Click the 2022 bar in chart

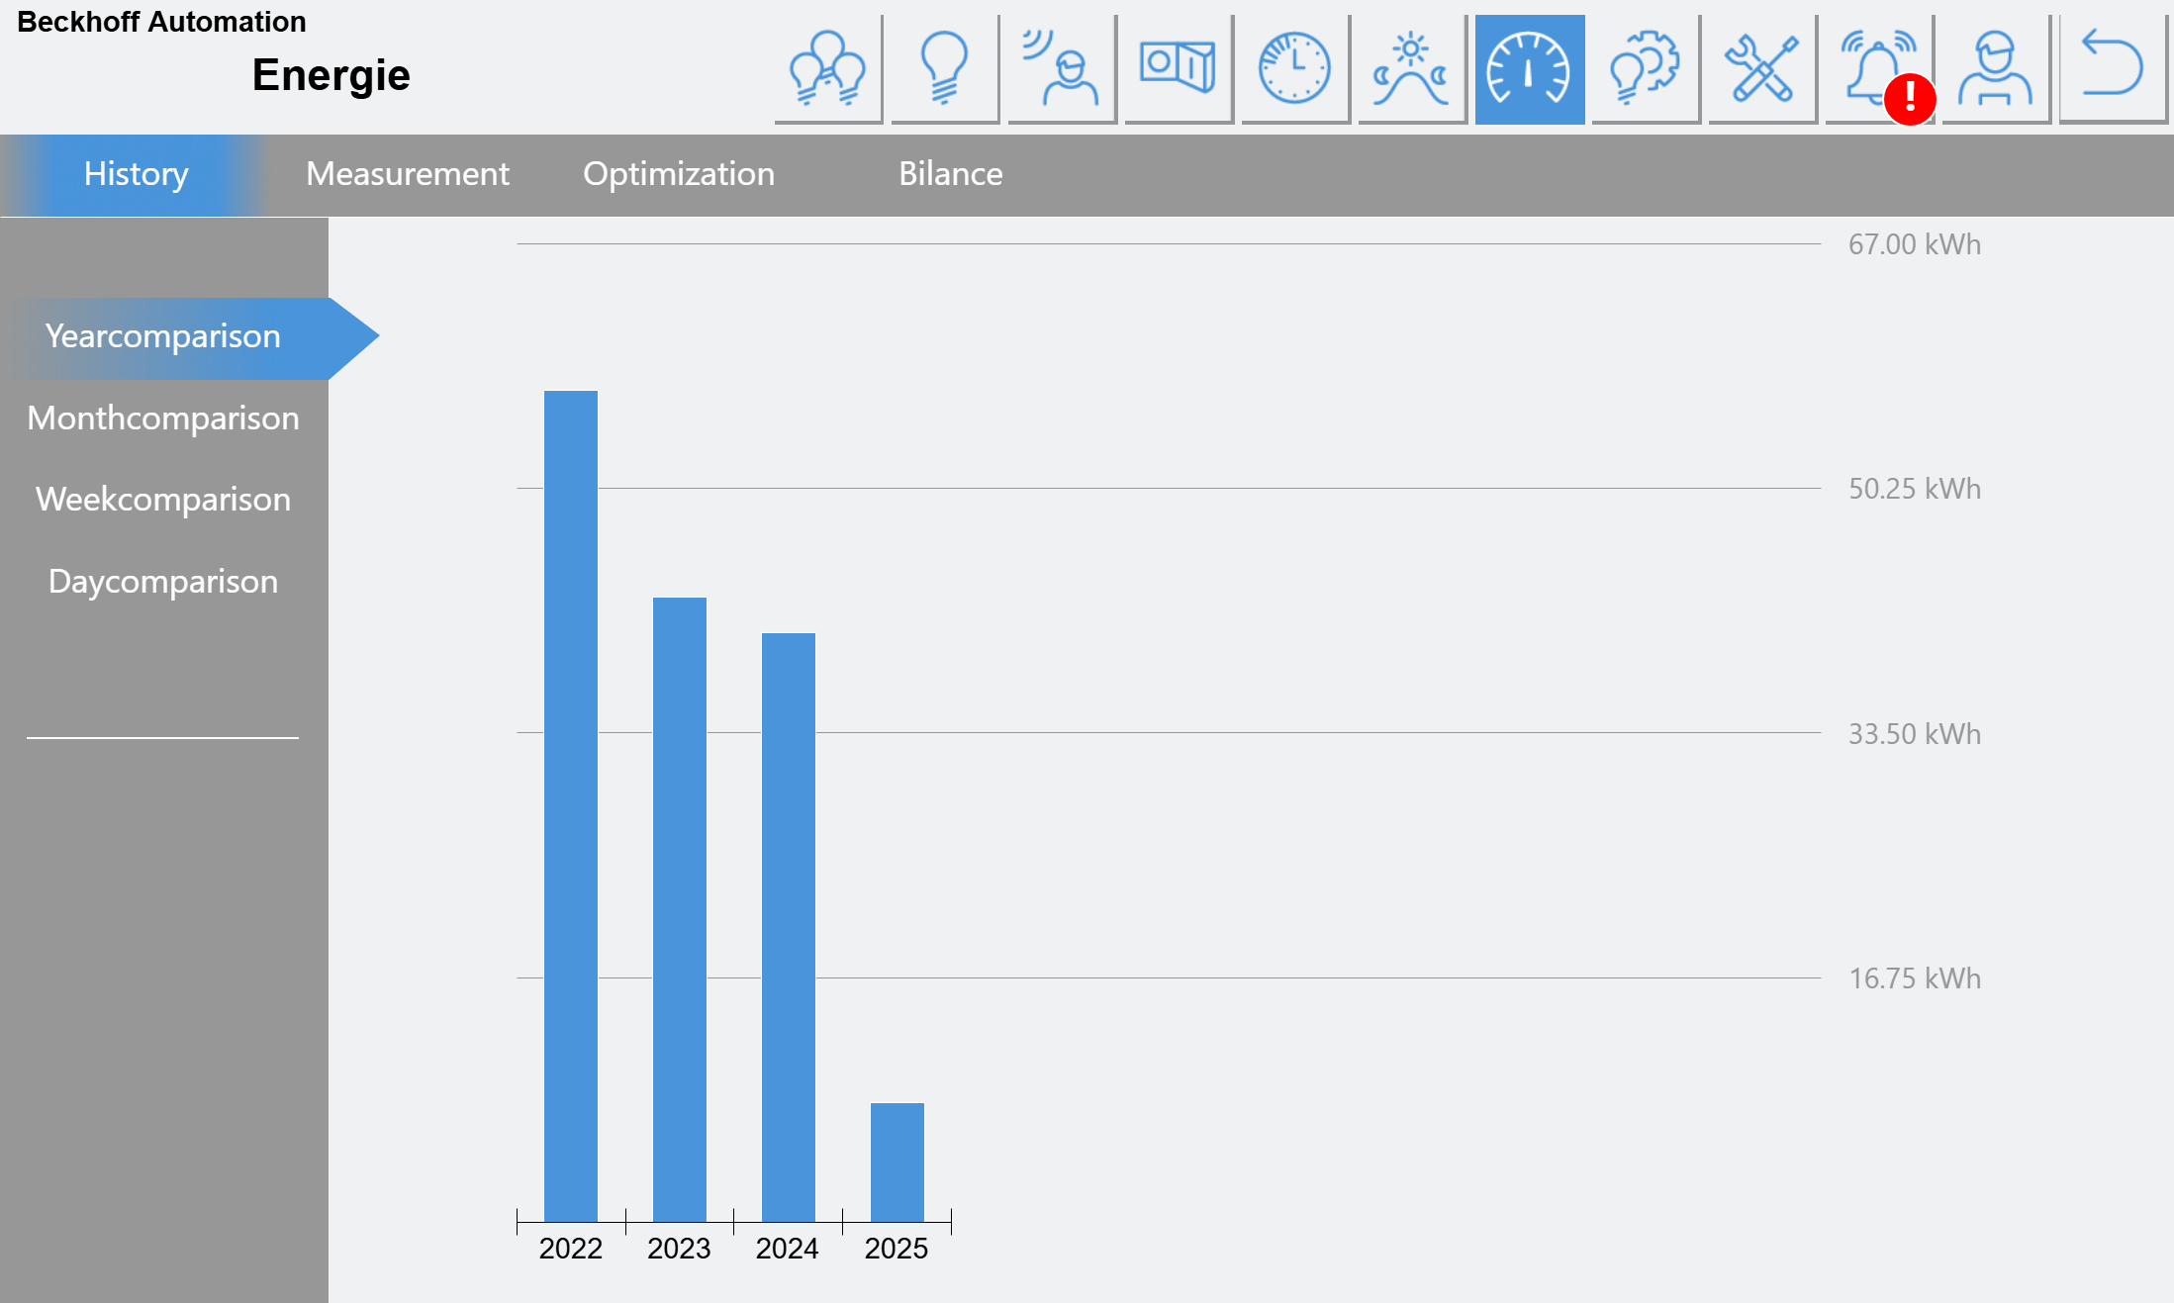coord(571,806)
